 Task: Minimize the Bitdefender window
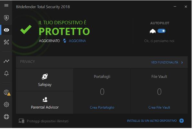pos(175,6)
